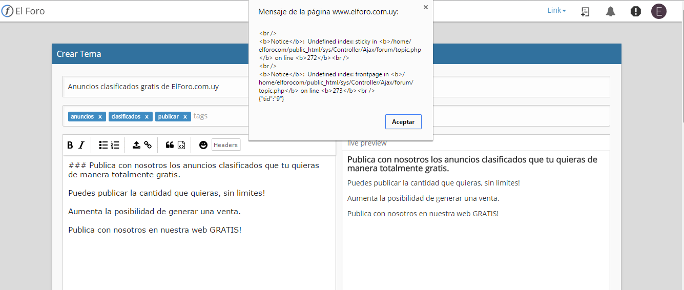Open the user avatar E menu
The height and width of the screenshot is (290, 684).
pyautogui.click(x=659, y=11)
